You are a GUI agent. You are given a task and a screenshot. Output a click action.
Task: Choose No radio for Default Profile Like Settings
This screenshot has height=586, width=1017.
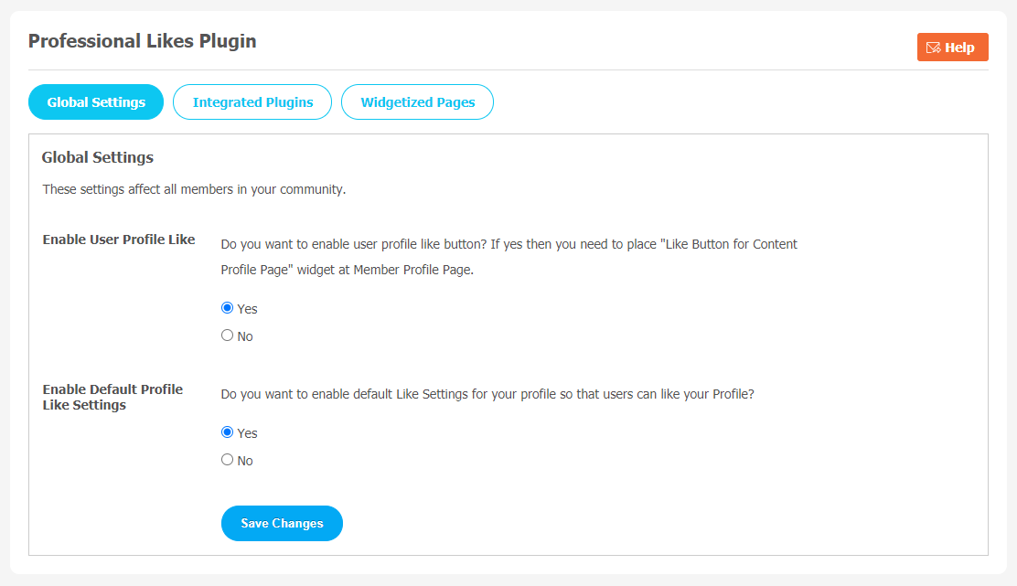point(227,460)
